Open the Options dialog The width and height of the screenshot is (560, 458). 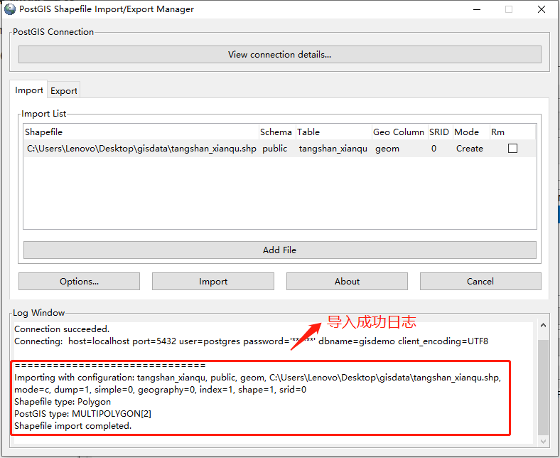point(79,282)
